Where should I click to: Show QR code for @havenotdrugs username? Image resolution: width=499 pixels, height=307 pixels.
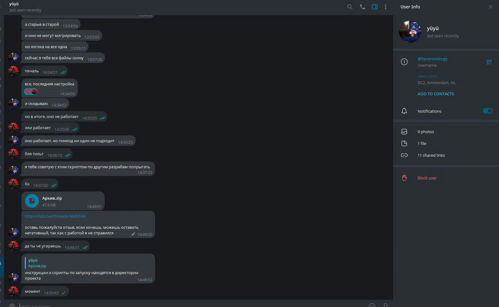point(489,62)
